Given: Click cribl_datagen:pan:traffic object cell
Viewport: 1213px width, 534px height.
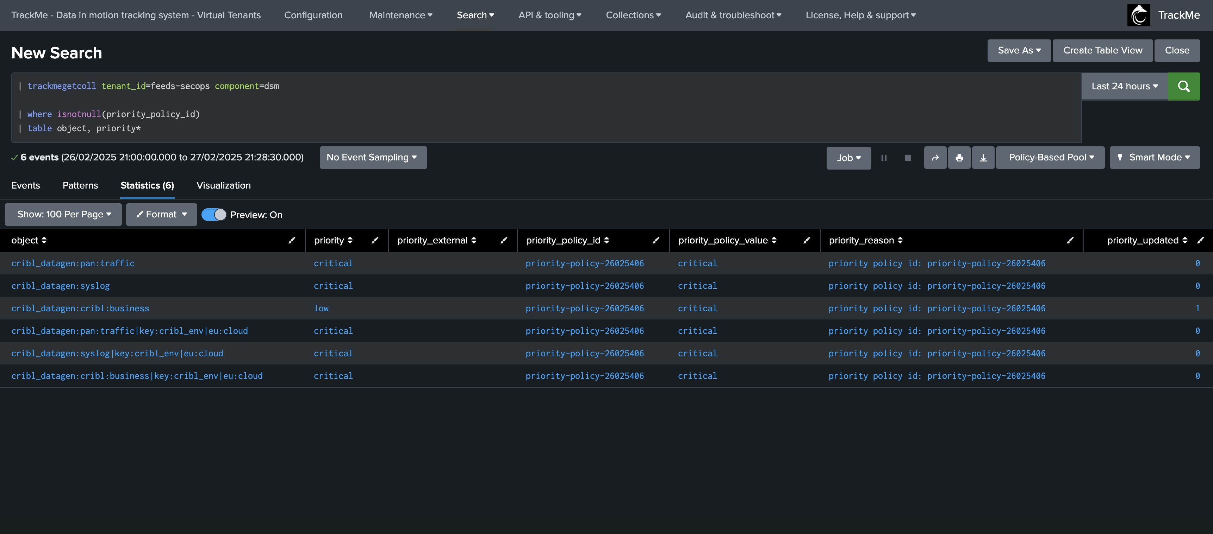Looking at the screenshot, I should (73, 263).
